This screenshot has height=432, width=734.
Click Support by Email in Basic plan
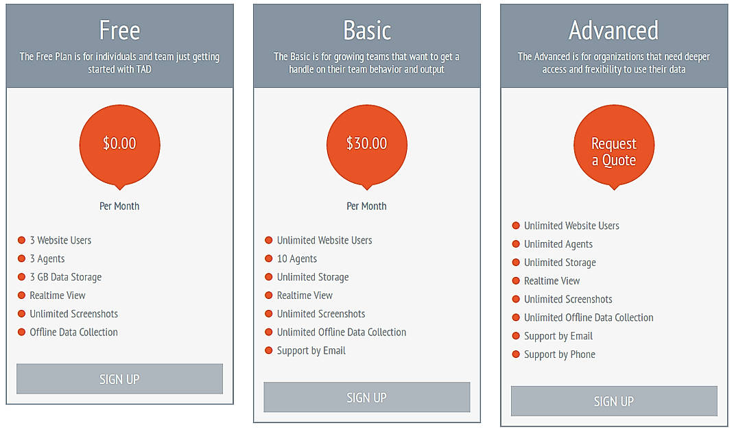coord(311,350)
